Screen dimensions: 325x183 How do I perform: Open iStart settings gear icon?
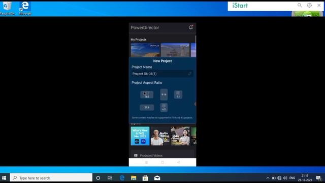[x=309, y=5]
